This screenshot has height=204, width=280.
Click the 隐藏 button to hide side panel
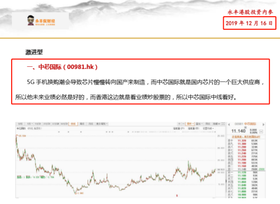[217, 124]
